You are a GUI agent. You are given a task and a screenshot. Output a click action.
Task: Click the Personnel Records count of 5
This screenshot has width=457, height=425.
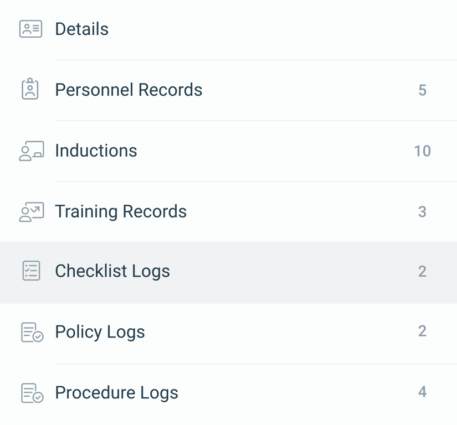[x=423, y=90]
